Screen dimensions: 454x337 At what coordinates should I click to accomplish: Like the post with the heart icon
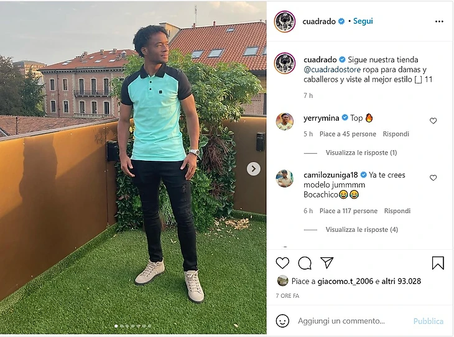click(282, 263)
